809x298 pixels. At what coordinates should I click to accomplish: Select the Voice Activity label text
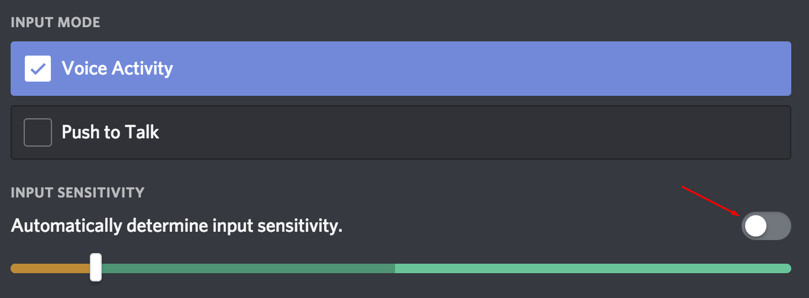pyautogui.click(x=117, y=69)
